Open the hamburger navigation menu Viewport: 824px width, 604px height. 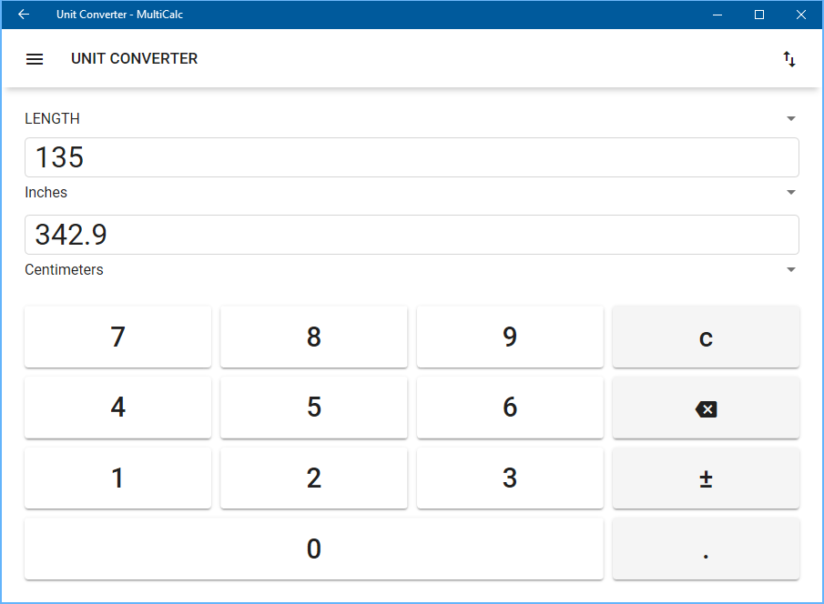click(x=35, y=59)
